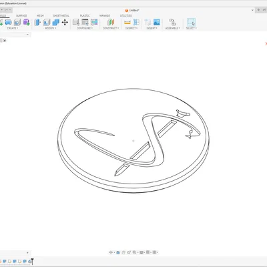Screen dimensions: 267x267
Task: Open Viewports layout icon
Action: (155, 252)
